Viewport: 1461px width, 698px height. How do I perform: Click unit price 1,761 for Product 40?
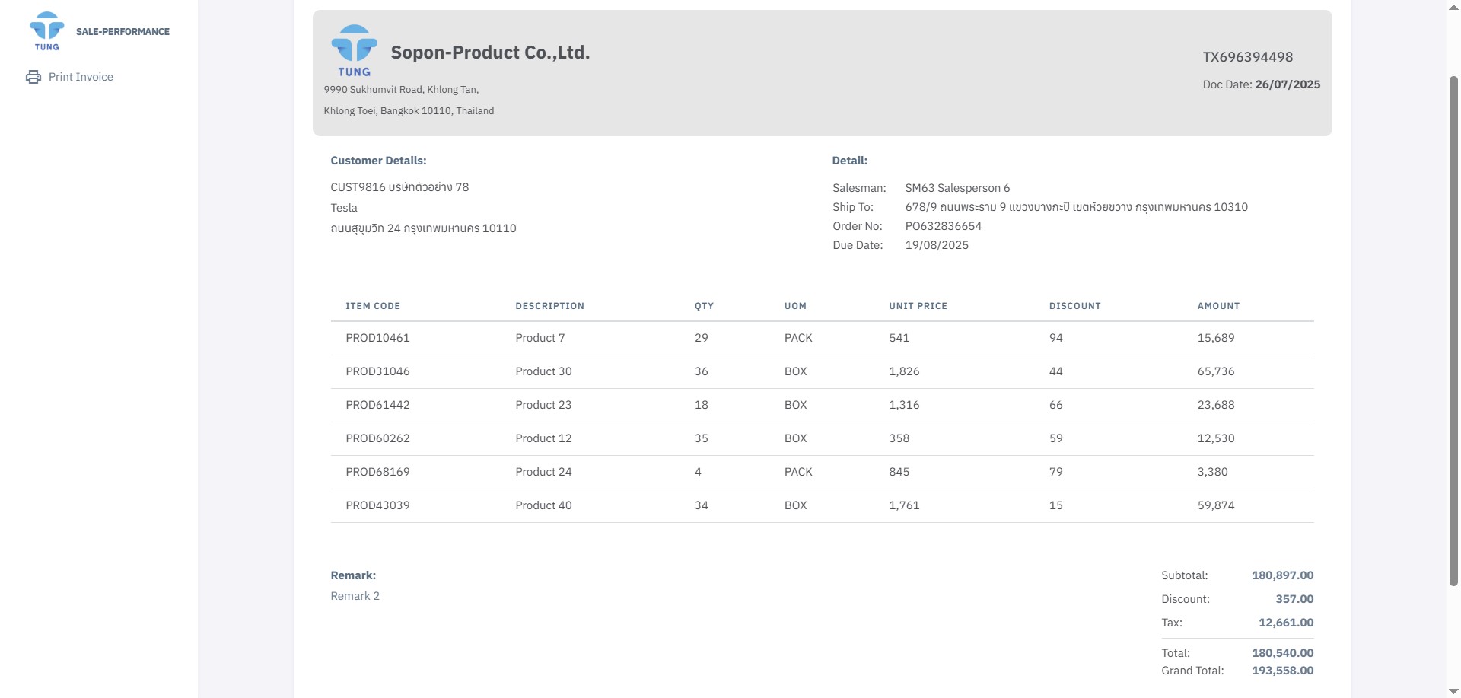tap(904, 505)
